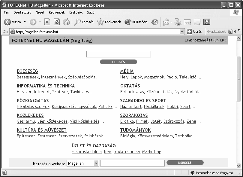The height and width of the screenshot is (177, 243).
Task: Open the Kedvencek menu
Action: click(57, 12)
